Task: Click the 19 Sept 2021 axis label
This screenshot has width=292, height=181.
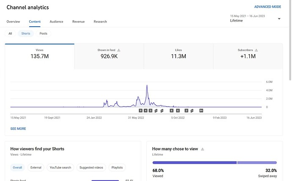Action: 52,118
